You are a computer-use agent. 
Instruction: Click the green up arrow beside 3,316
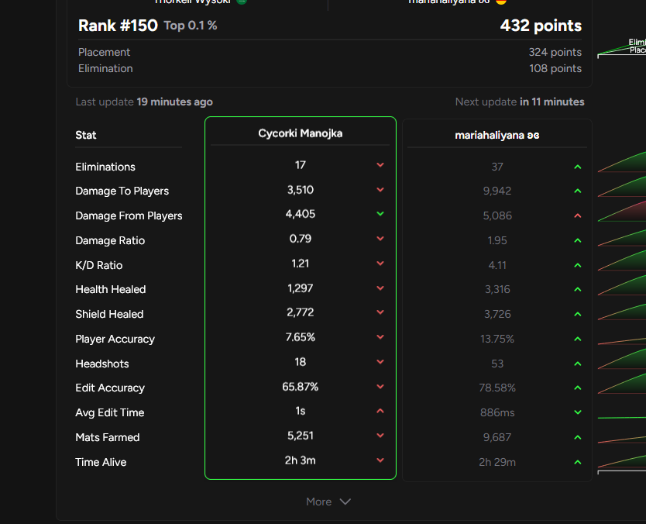578,289
